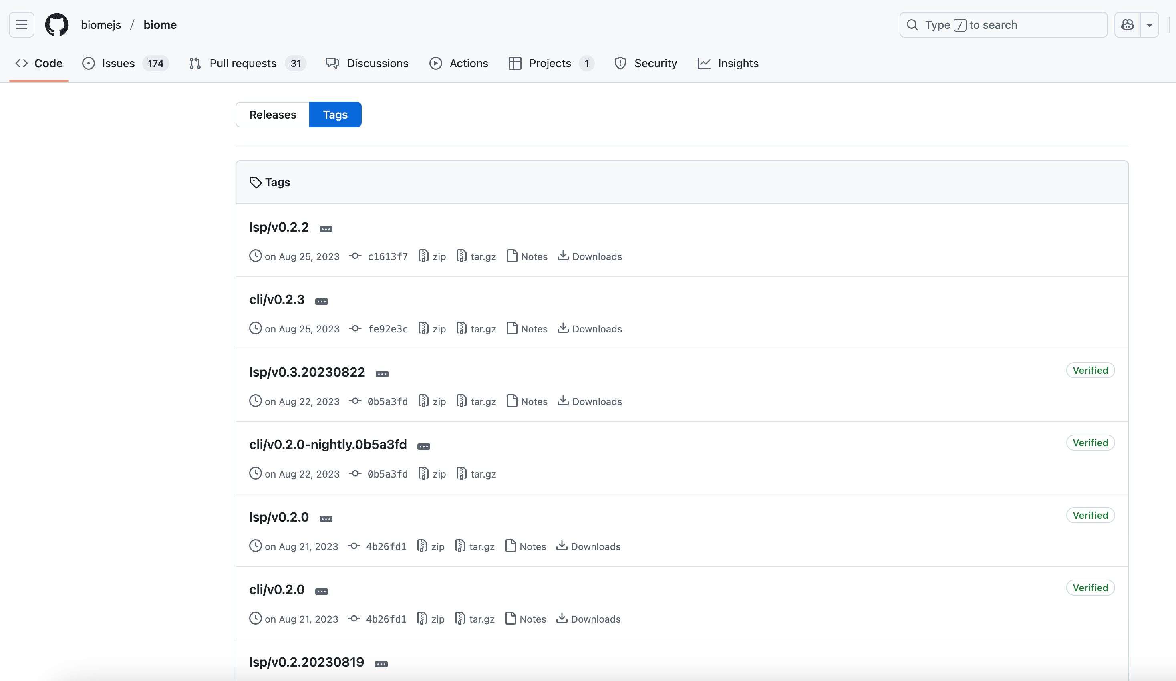Click the biomejs owner link

[x=101, y=25]
